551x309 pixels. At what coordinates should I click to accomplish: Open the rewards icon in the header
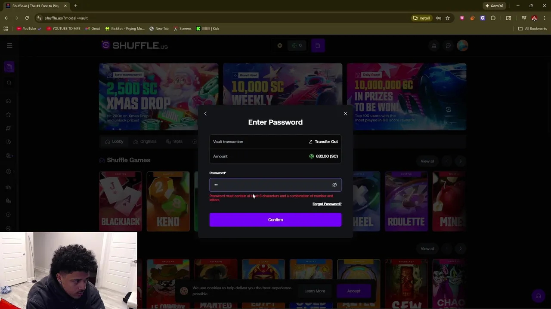coord(434,45)
